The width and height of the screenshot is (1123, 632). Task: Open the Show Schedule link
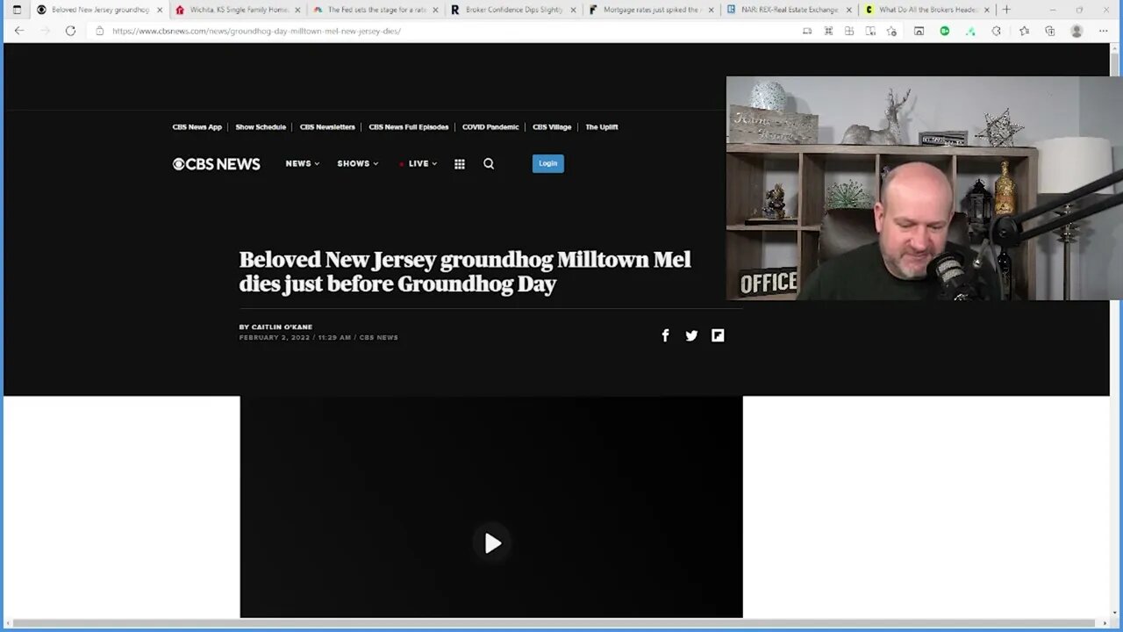261,127
